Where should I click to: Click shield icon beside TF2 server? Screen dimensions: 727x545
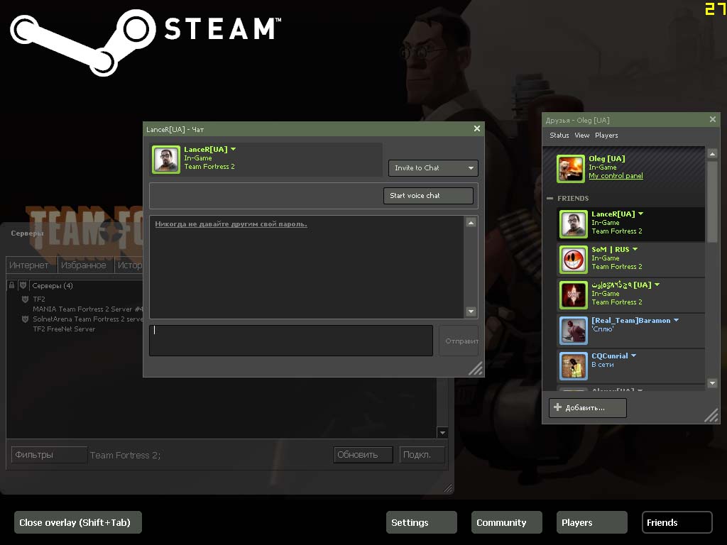25,299
